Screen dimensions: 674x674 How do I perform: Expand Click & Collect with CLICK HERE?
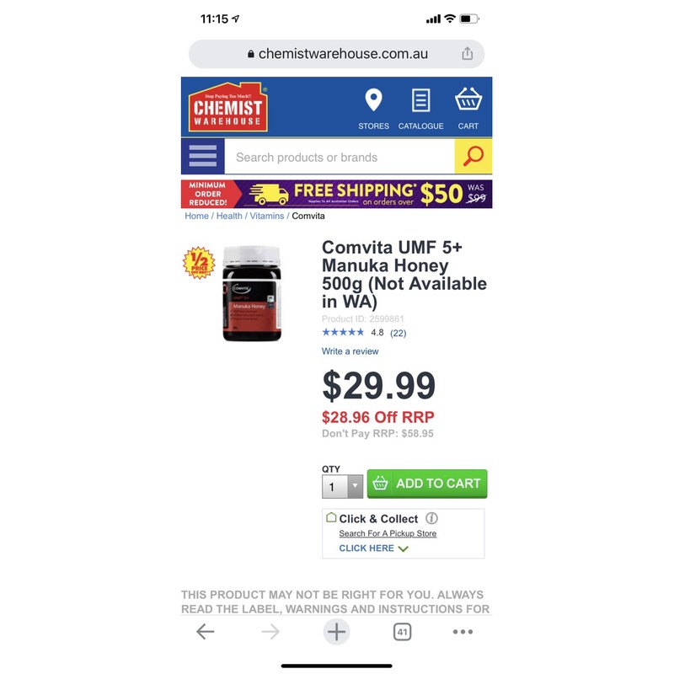pyautogui.click(x=373, y=548)
